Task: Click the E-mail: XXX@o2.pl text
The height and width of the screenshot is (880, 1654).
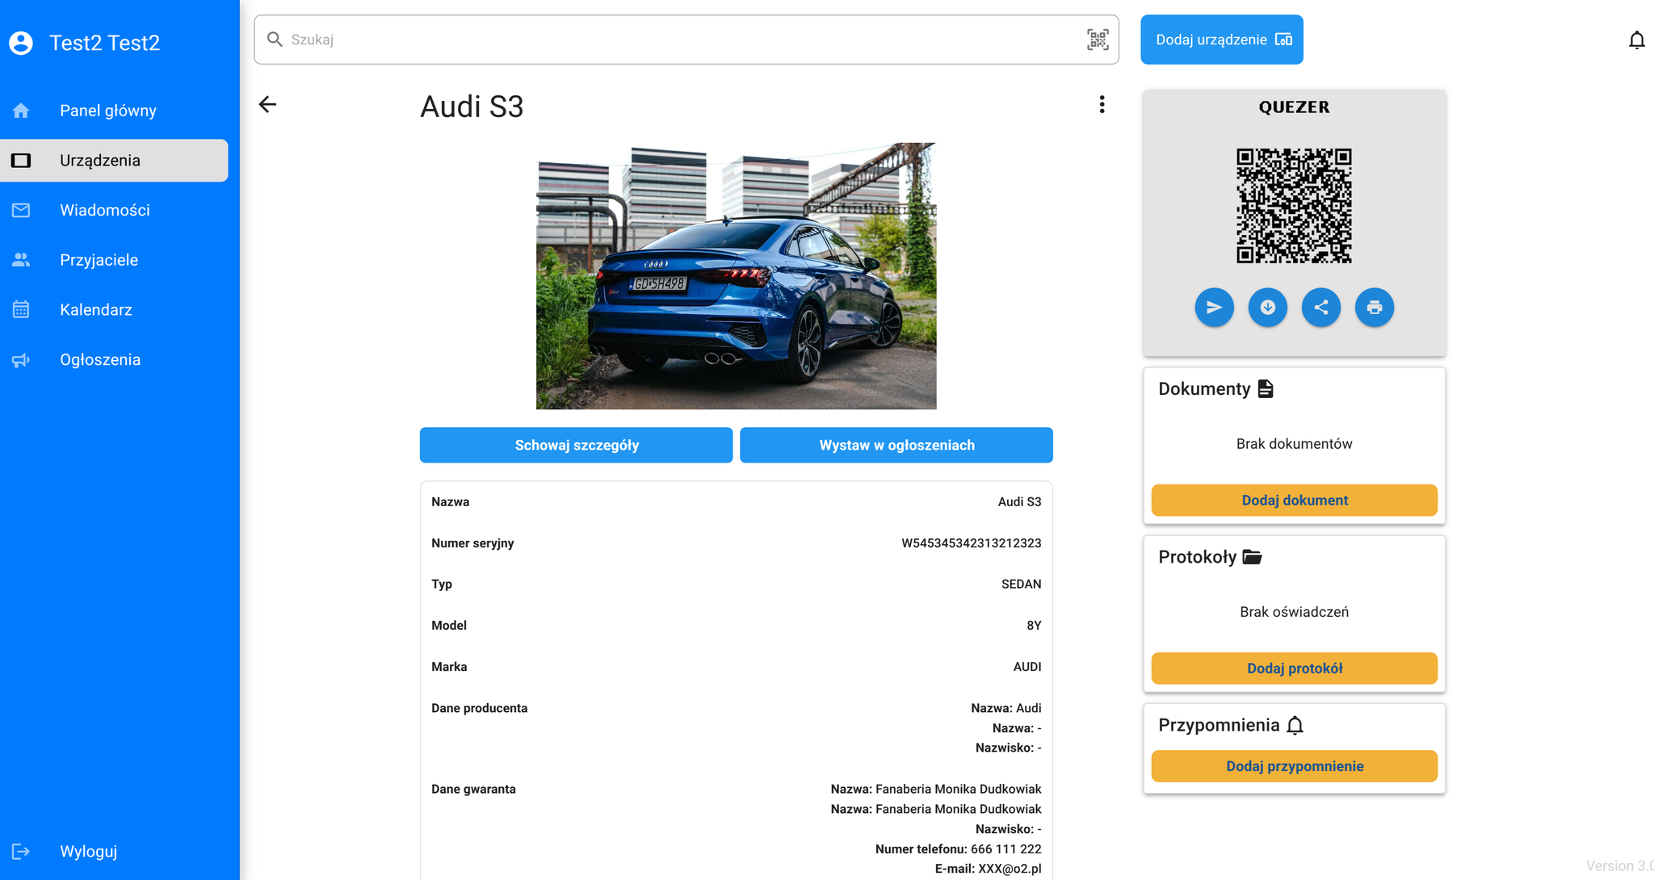Action: [x=988, y=869]
